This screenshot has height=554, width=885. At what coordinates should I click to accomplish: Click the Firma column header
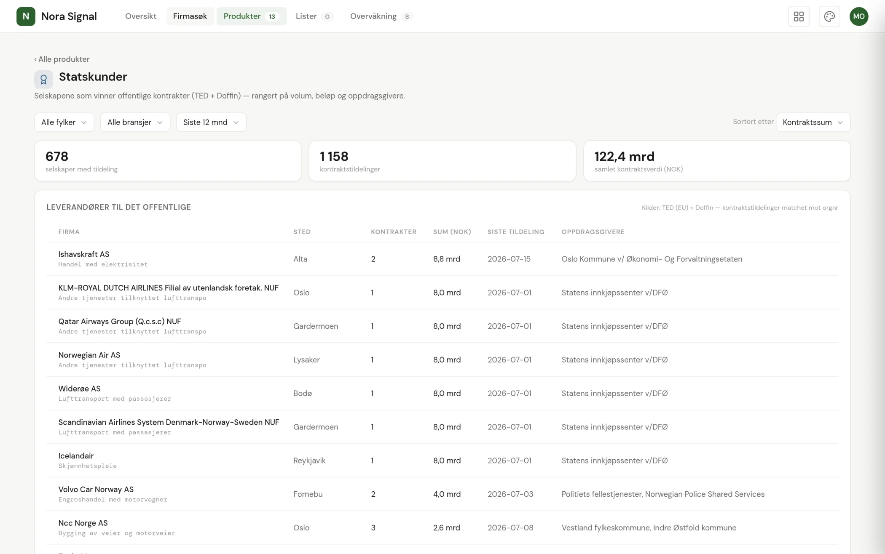tap(69, 232)
